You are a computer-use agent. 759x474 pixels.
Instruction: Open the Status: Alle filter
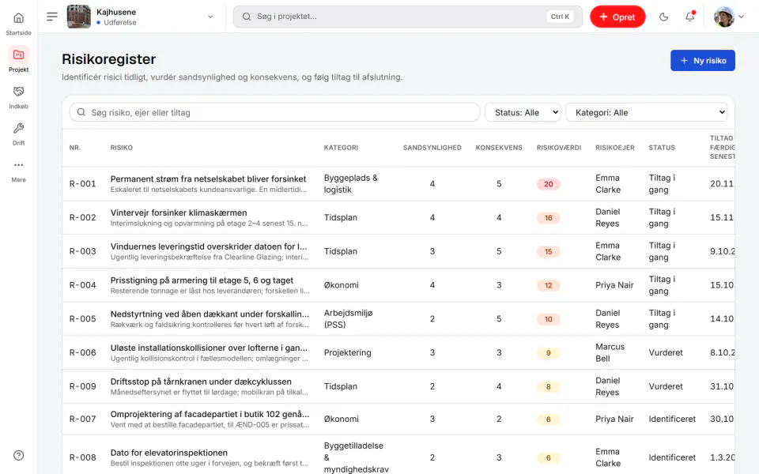point(523,113)
